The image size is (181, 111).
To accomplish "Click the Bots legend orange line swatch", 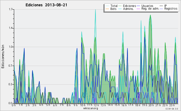I will pyautogui.click(x=107, y=9).
